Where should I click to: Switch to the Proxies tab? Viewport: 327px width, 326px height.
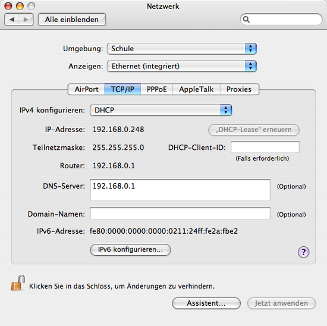pyautogui.click(x=240, y=89)
